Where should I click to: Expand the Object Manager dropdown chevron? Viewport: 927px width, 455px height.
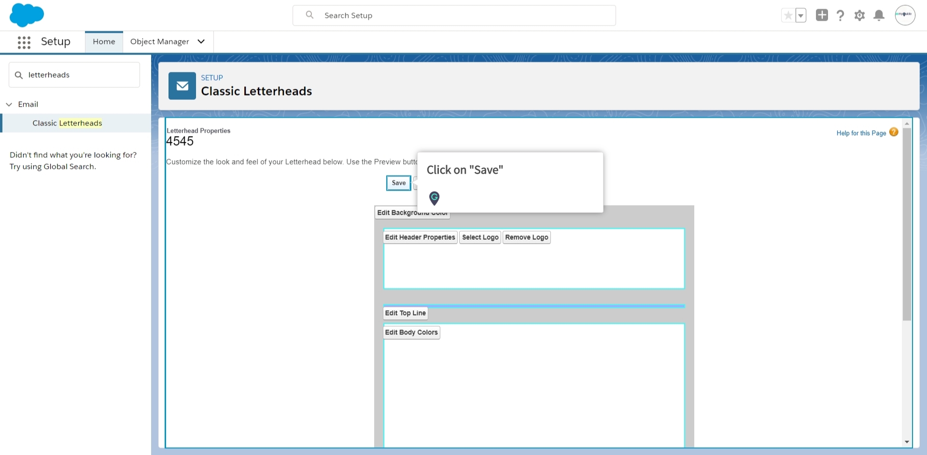tap(201, 41)
